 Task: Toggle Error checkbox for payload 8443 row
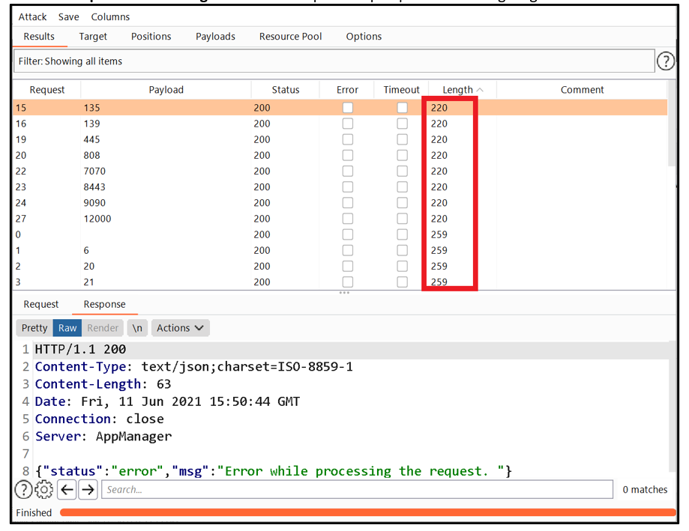coord(348,187)
